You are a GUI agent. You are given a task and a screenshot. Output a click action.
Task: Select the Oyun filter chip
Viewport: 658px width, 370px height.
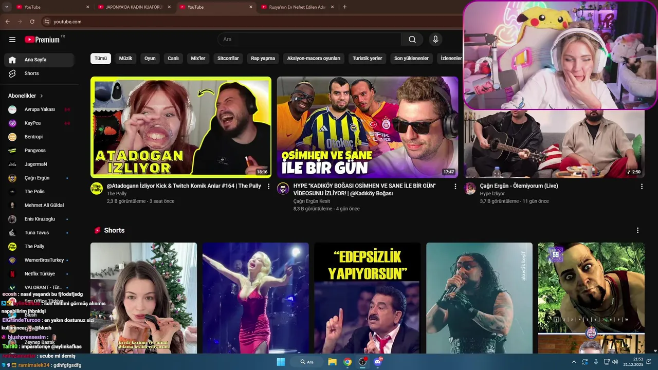click(150, 58)
